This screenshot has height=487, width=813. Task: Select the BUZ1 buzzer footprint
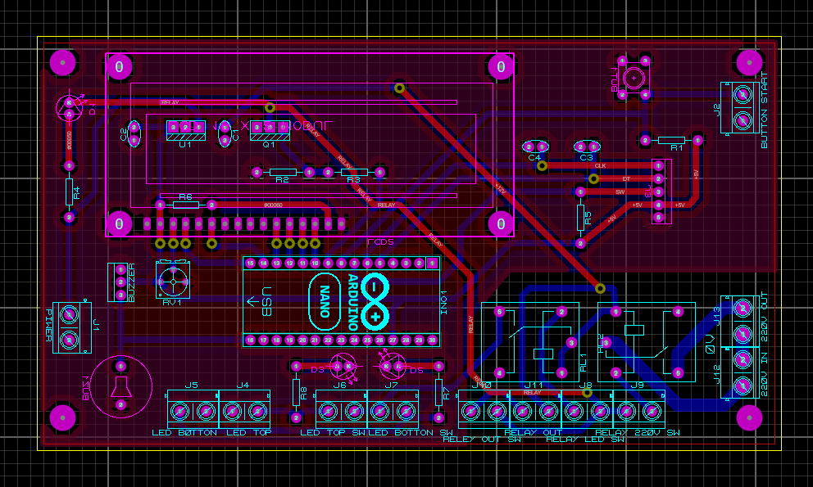tap(120, 386)
